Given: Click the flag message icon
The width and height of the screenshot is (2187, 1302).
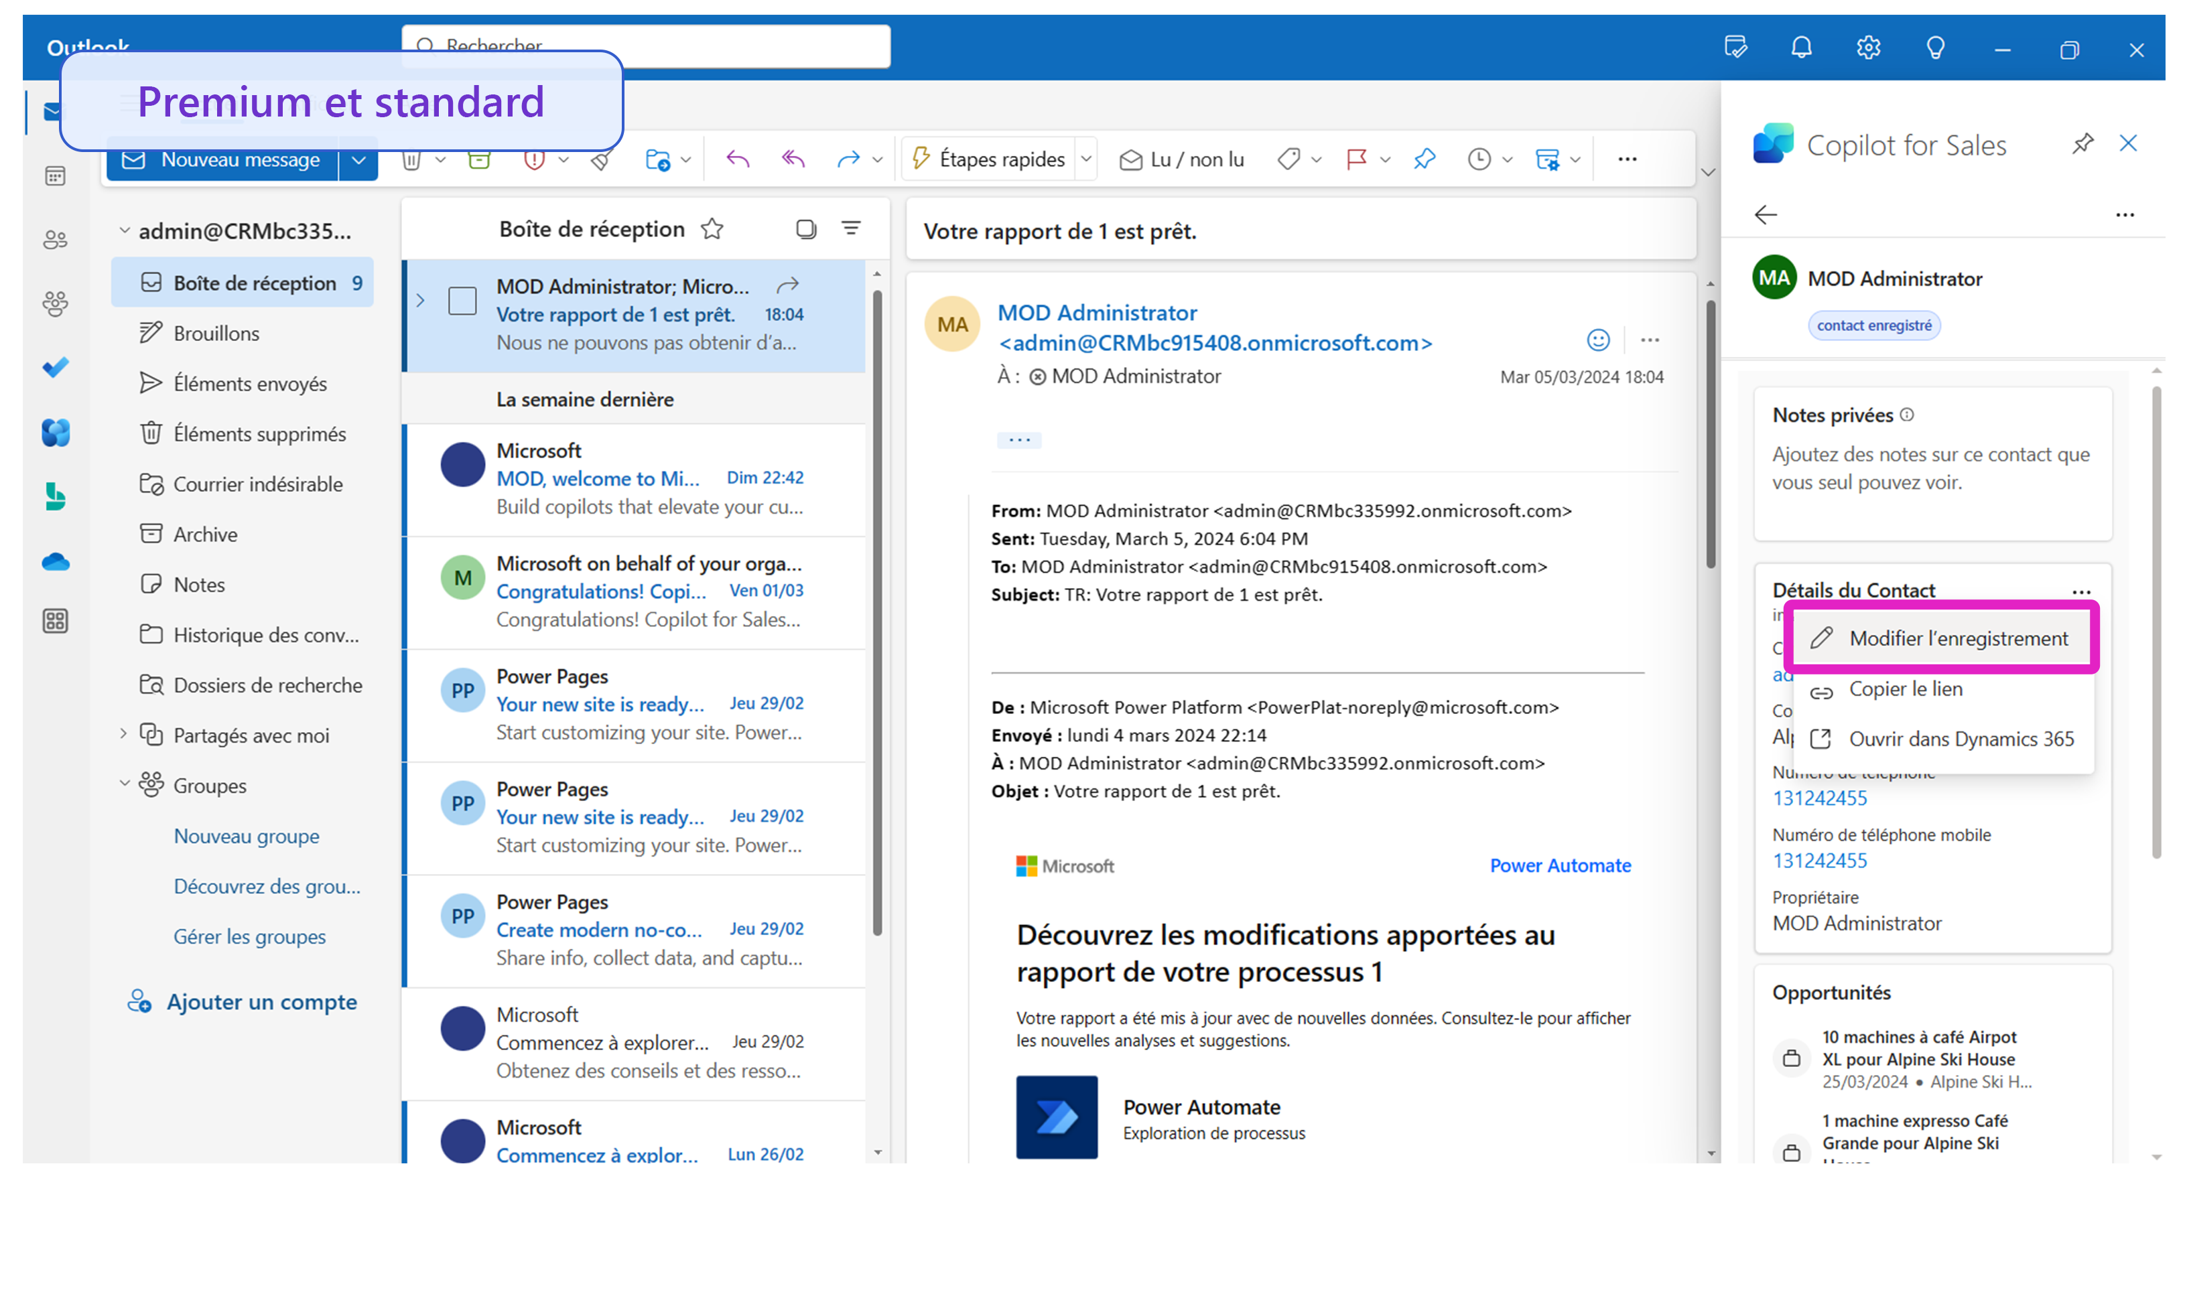Looking at the screenshot, I should (x=1356, y=159).
